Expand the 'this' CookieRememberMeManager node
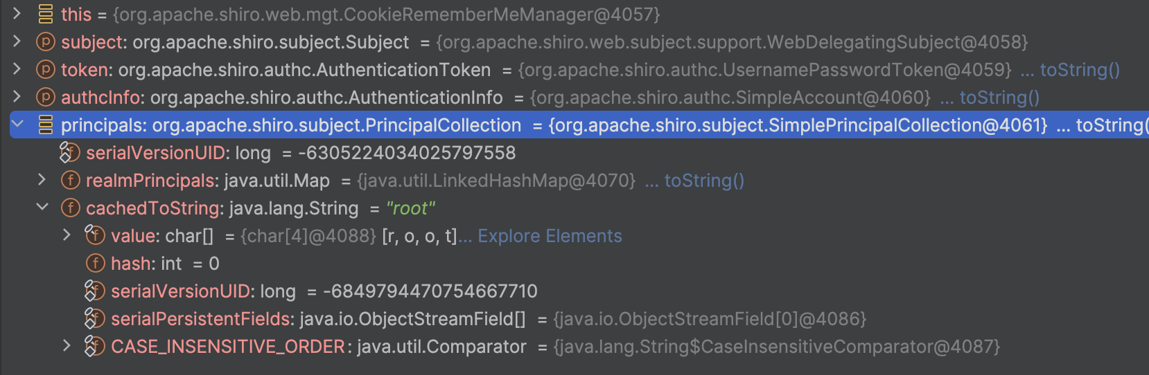 [17, 13]
